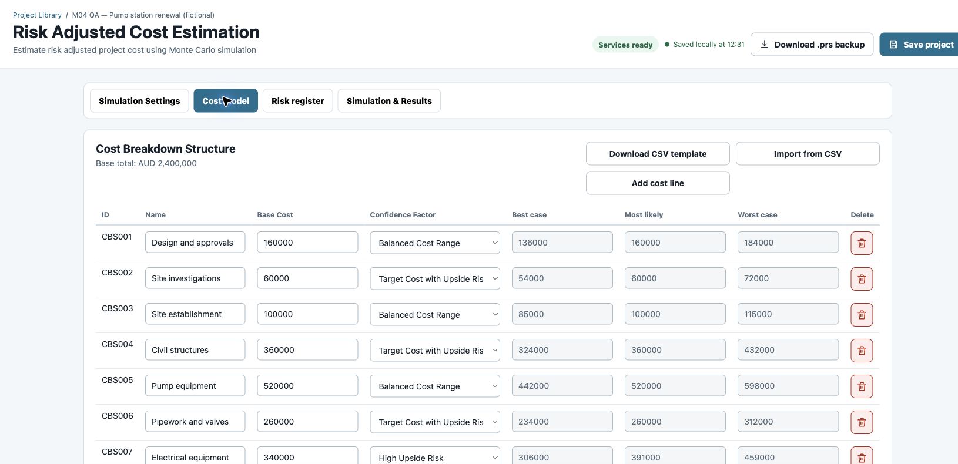Add a new cost line
The width and height of the screenshot is (958, 464).
[x=658, y=183]
